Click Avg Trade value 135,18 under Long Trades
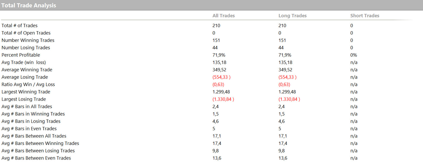 click(x=285, y=62)
